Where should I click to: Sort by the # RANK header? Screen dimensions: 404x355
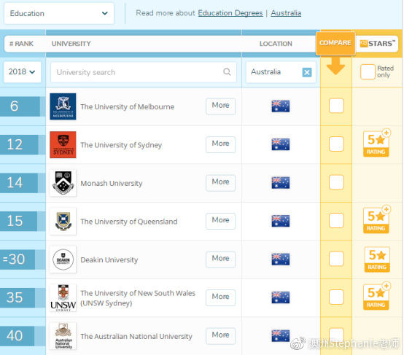tap(22, 44)
